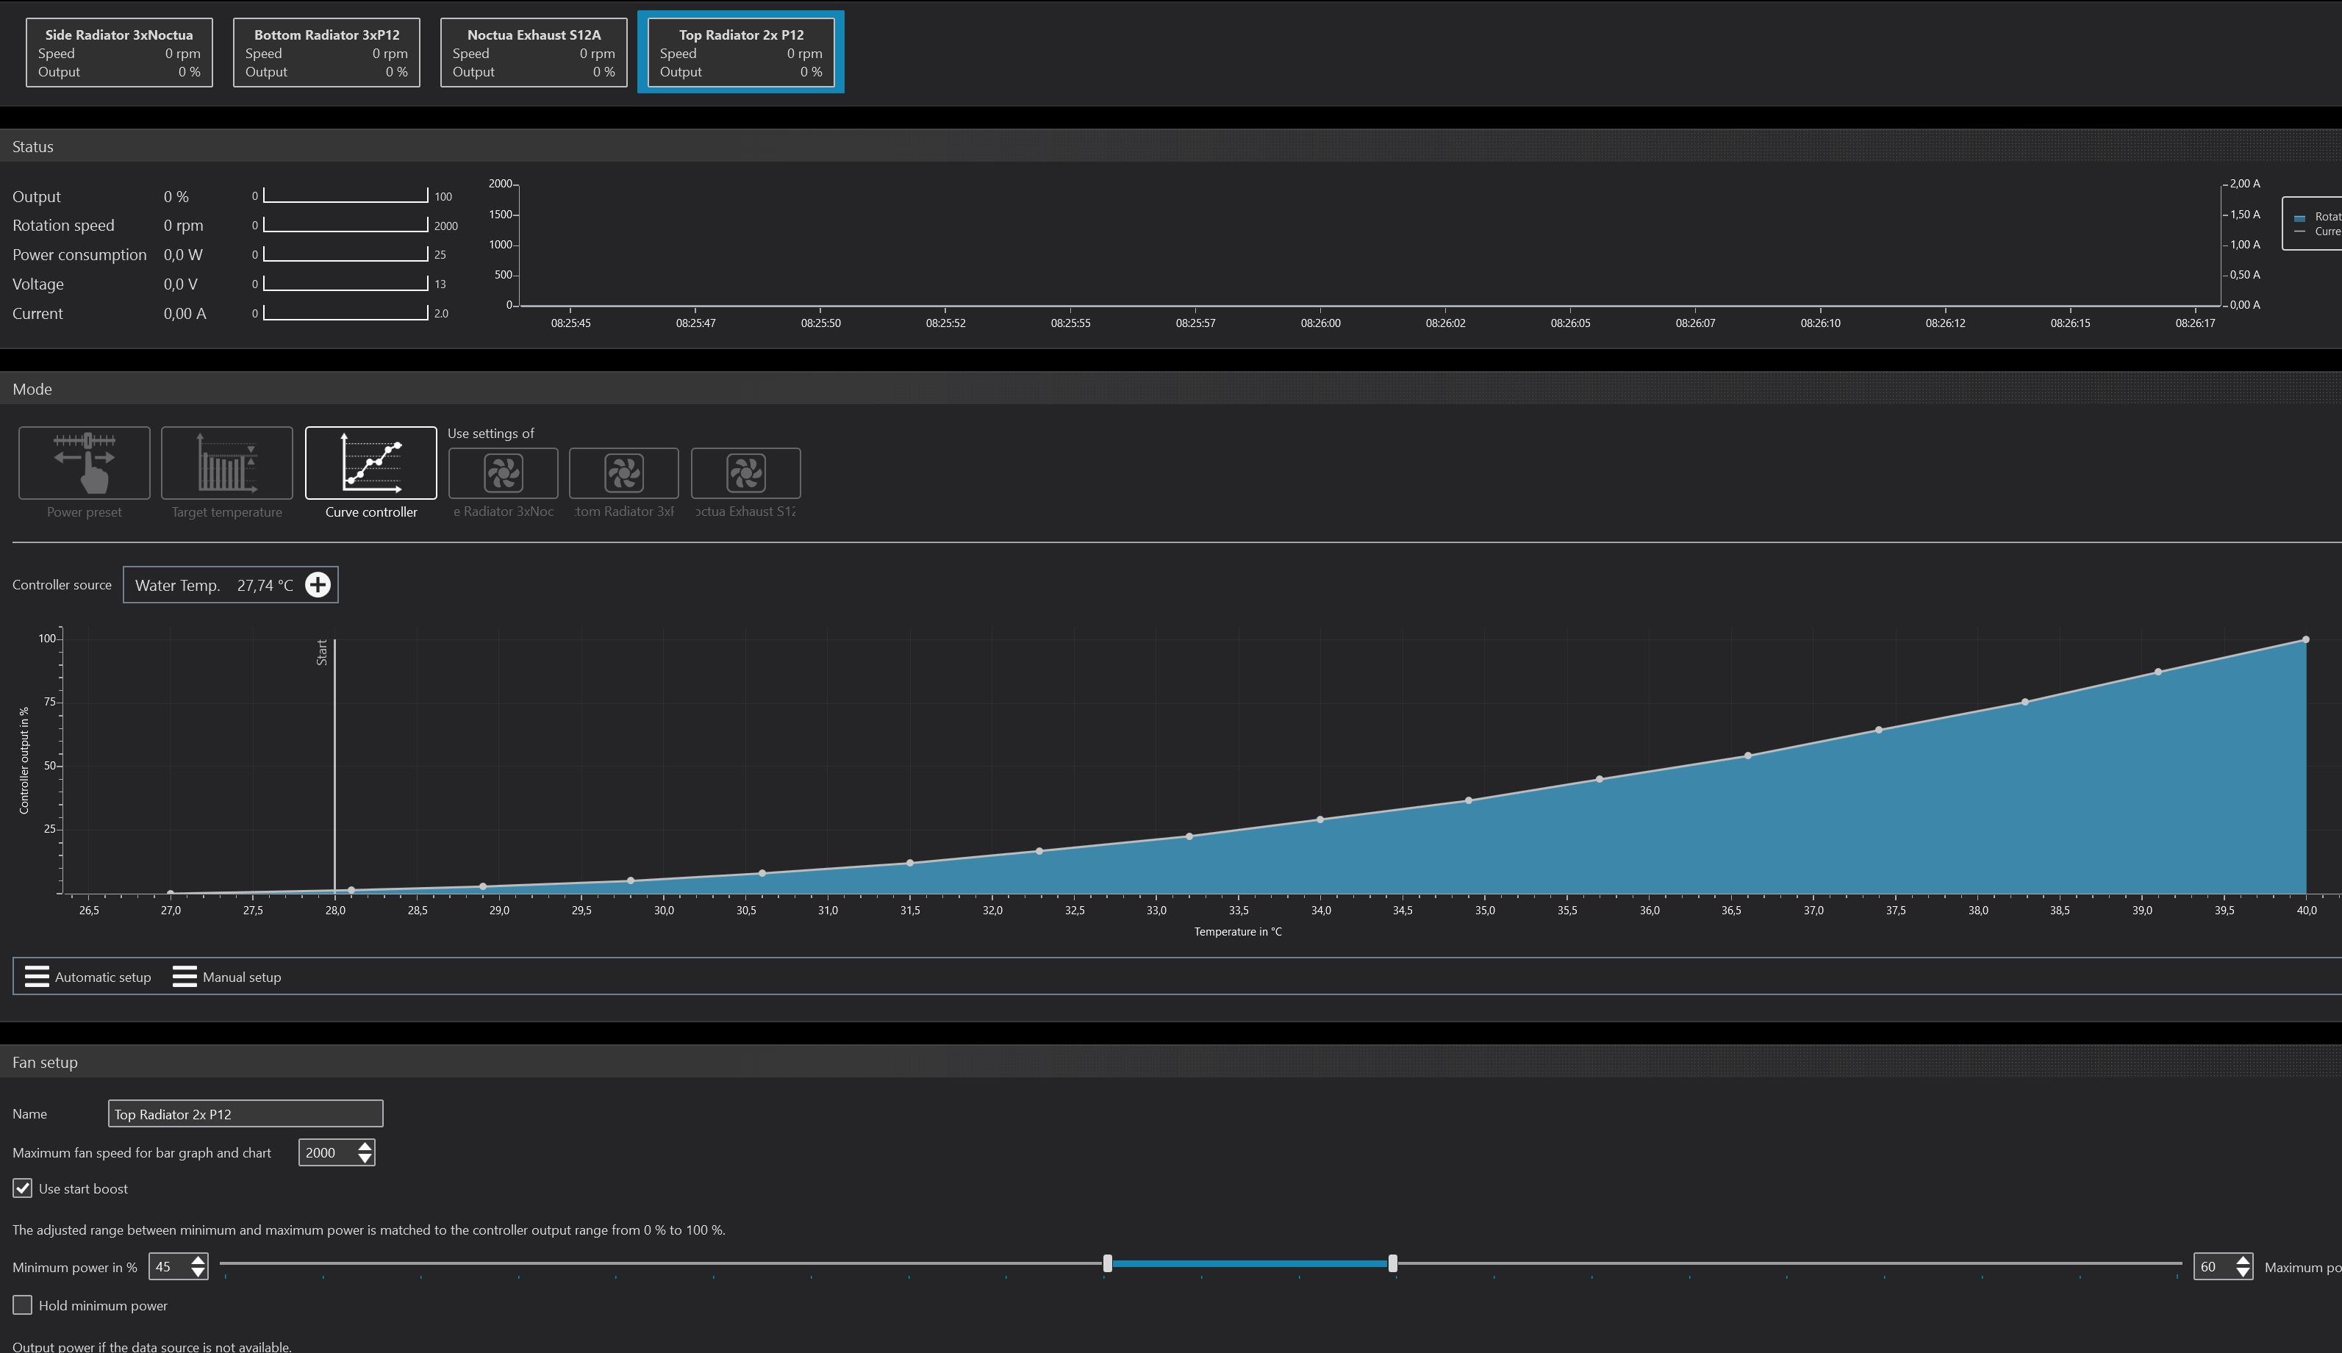Use settings of Bottom Radiator 3xP12 fan
Viewport: 2342px width, 1353px height.
click(623, 473)
